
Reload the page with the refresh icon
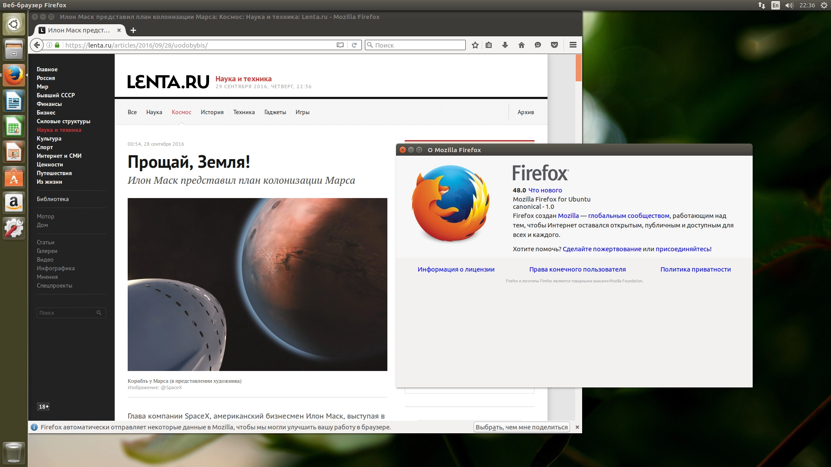[354, 45]
